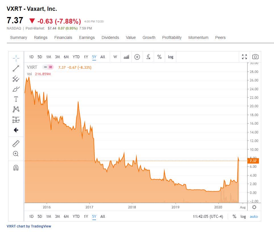
Task: Select the Text annotation tool
Action: [x=16, y=99]
